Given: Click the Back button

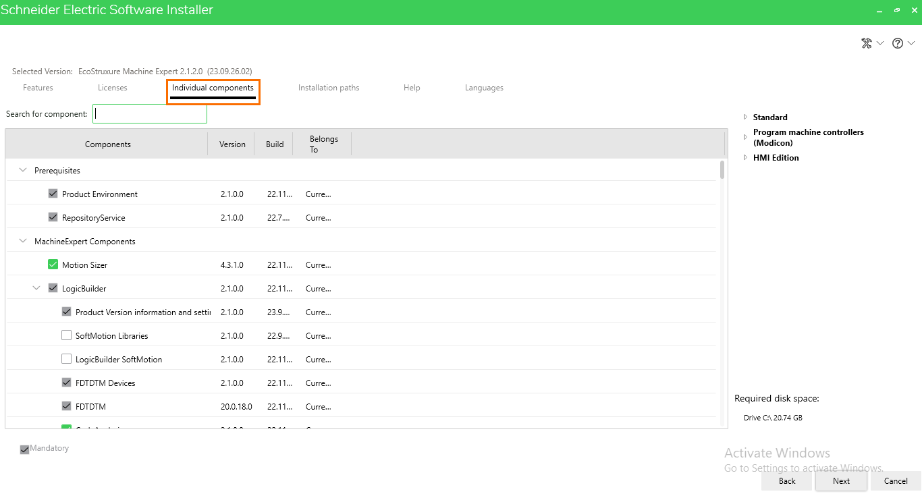Looking at the screenshot, I should click(787, 481).
